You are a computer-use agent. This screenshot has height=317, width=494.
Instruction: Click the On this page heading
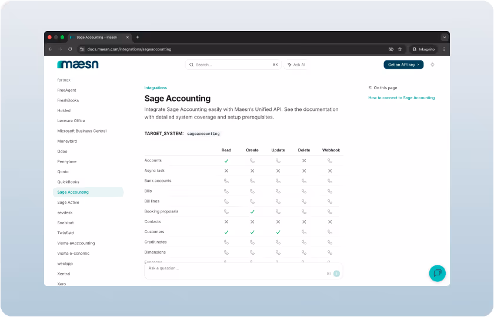(385, 87)
